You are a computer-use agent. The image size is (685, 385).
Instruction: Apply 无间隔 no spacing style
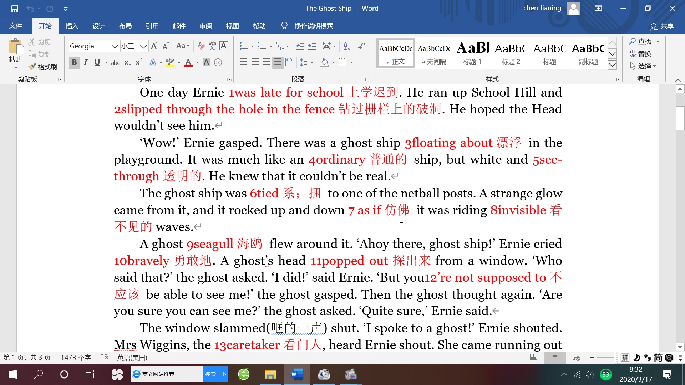[434, 53]
